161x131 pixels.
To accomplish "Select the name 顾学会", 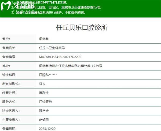I will (44, 111).
